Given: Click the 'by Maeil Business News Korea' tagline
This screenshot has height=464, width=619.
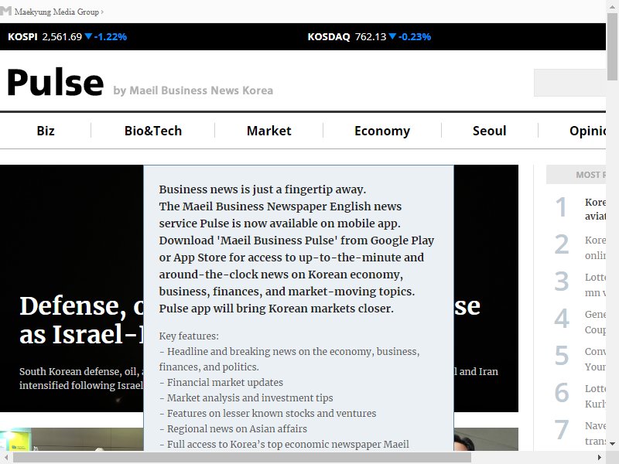Looking at the screenshot, I should (x=193, y=90).
